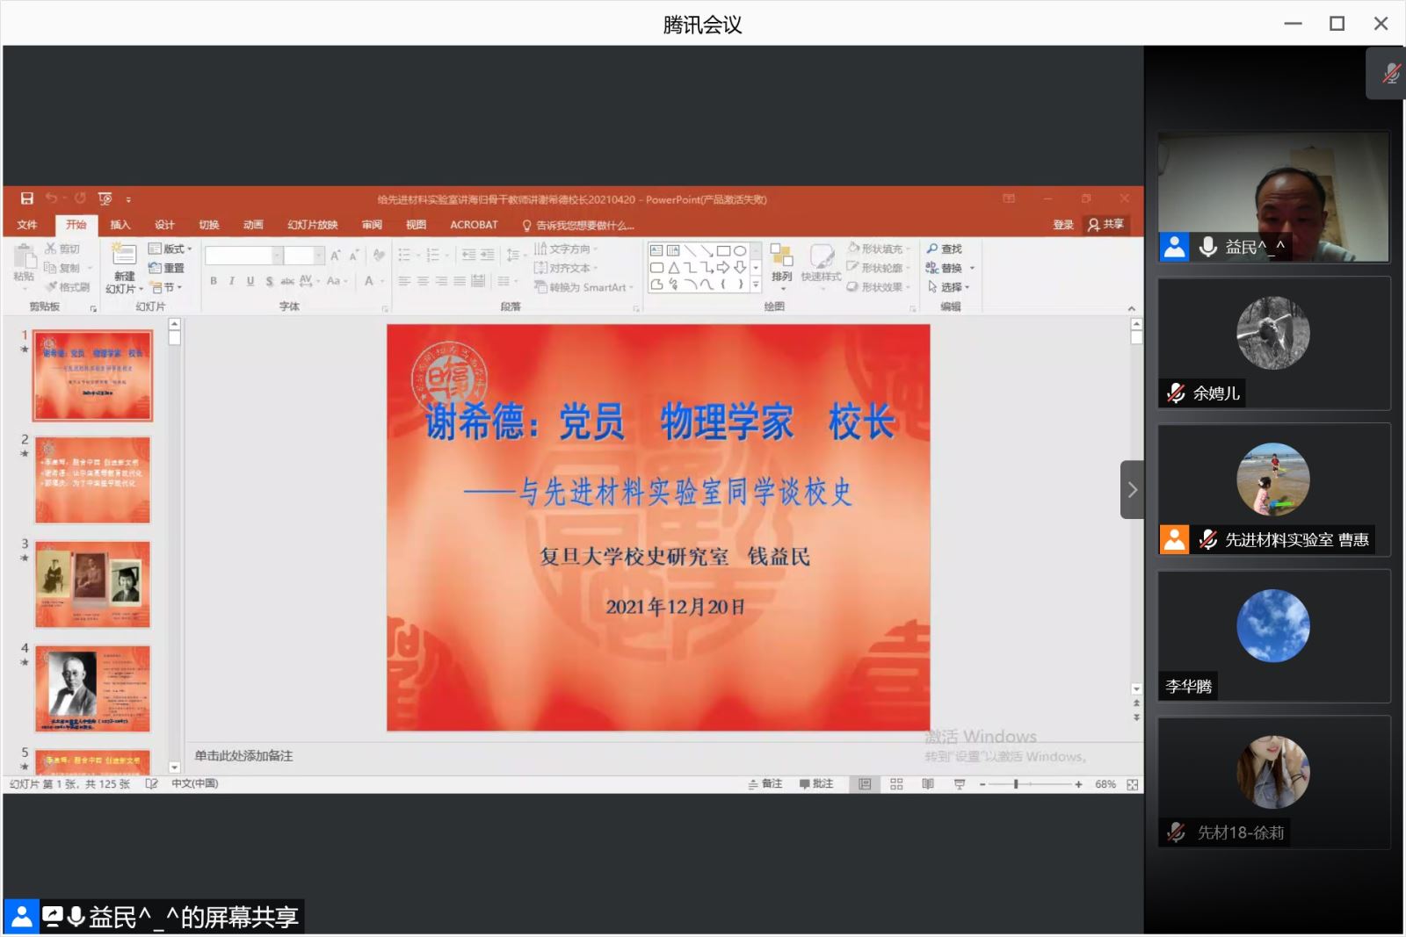Switch to Reading view icon in the status bar
The image size is (1406, 937).
(928, 784)
